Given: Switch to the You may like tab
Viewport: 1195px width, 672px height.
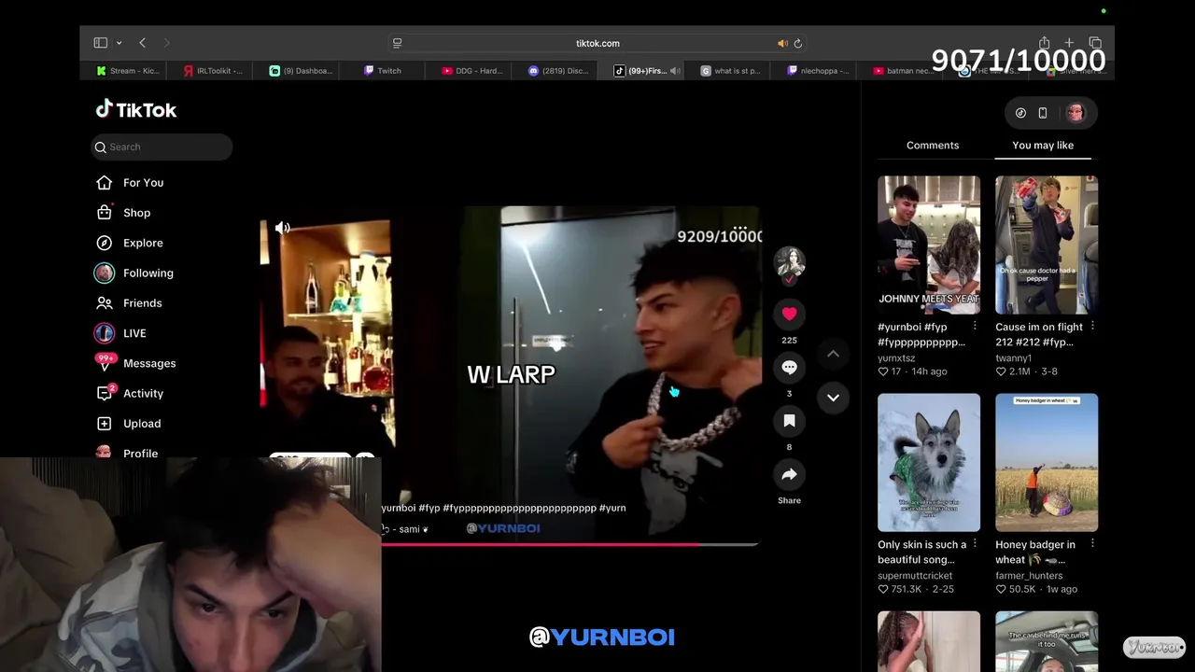Looking at the screenshot, I should [1043, 146].
